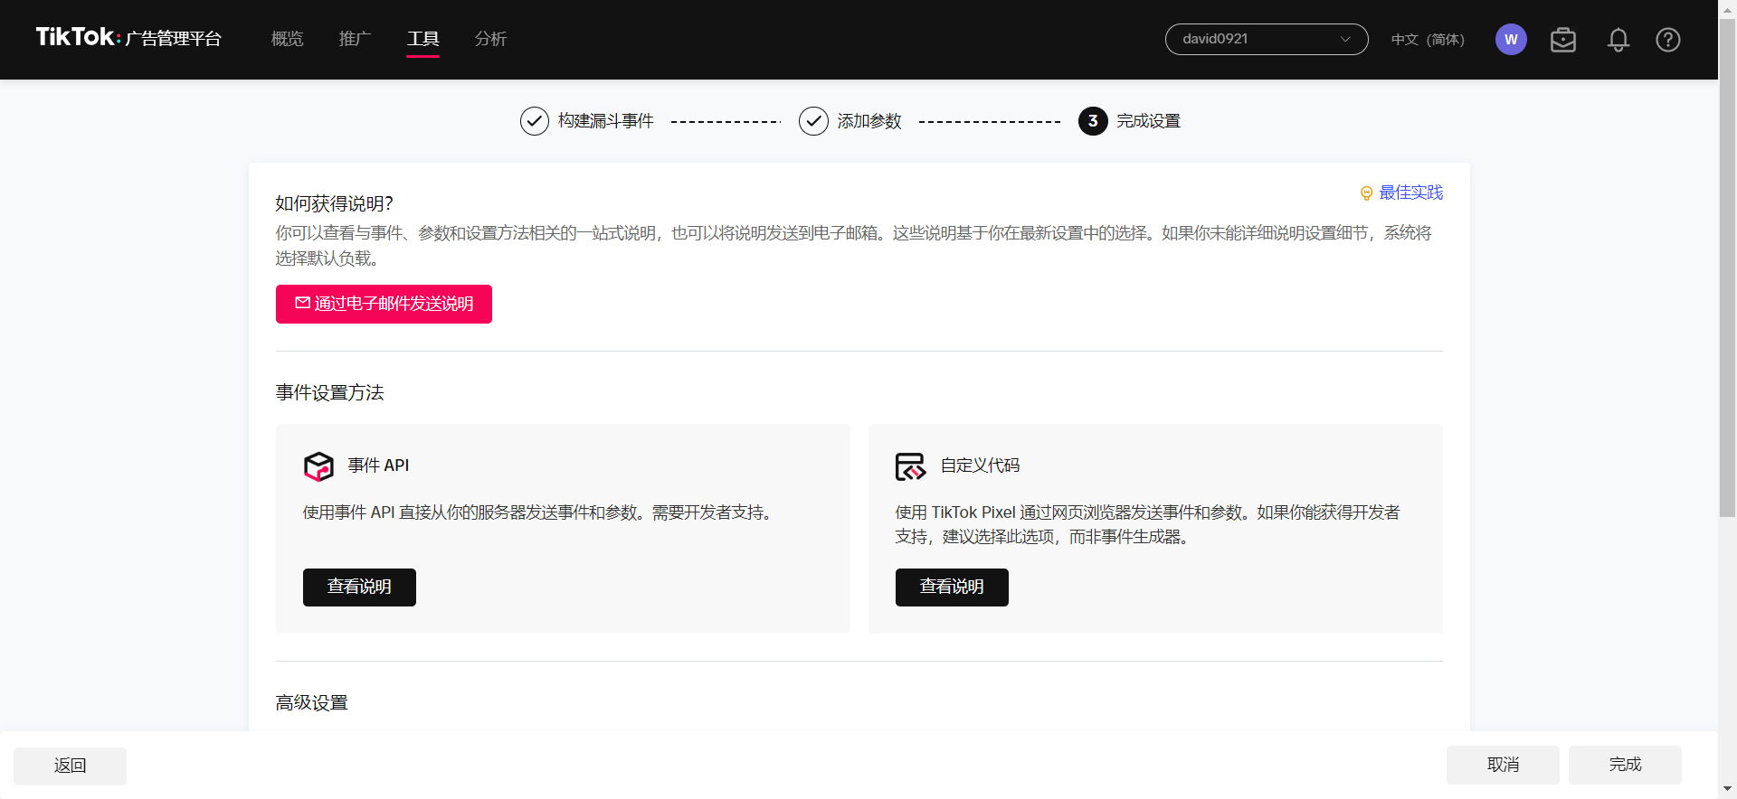Select step 3 完成设置 indicator
This screenshot has width=1737, height=799.
click(1093, 121)
